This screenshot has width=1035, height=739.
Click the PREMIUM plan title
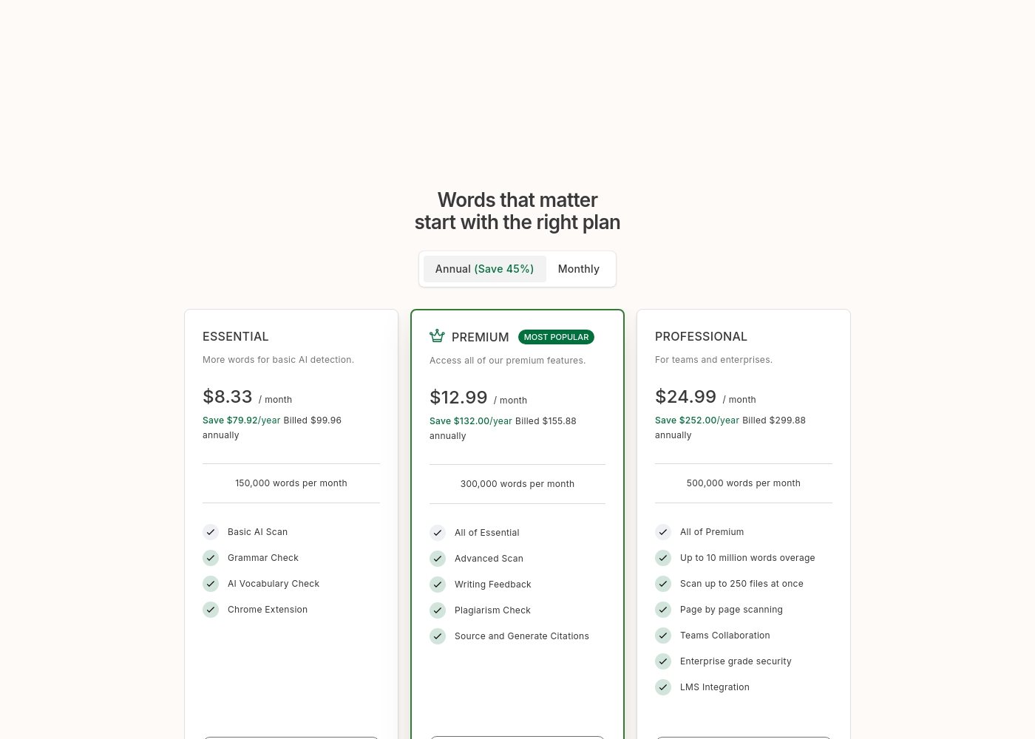pos(481,337)
